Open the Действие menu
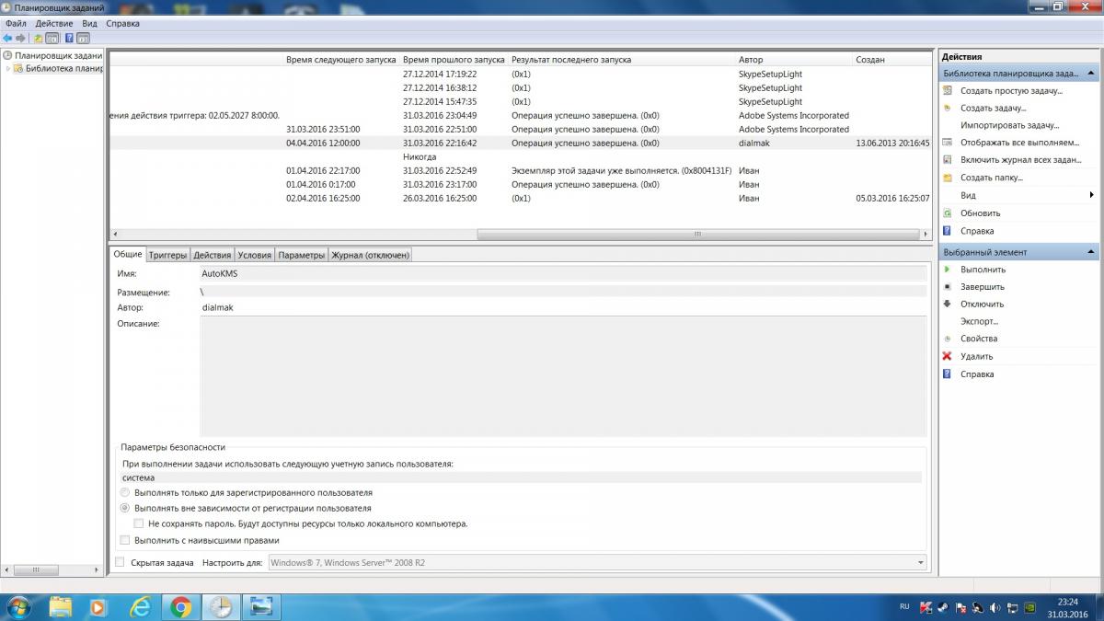1104x621 pixels. (x=54, y=24)
